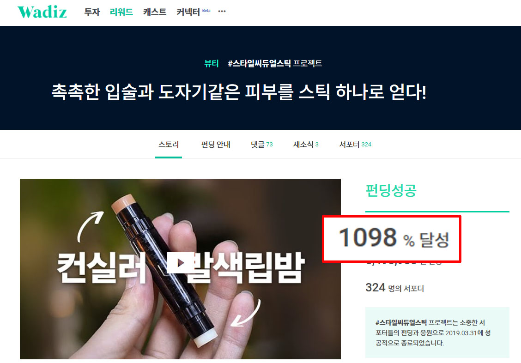Viewport: 521px width, 363px height.
Task: Switch to the 펀딩 안내 tab
Action: [216, 145]
